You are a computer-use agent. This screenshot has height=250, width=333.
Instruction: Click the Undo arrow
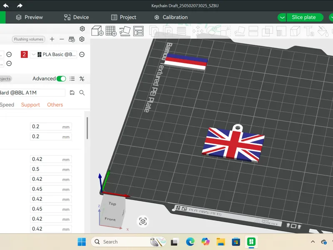(x=6, y=5)
